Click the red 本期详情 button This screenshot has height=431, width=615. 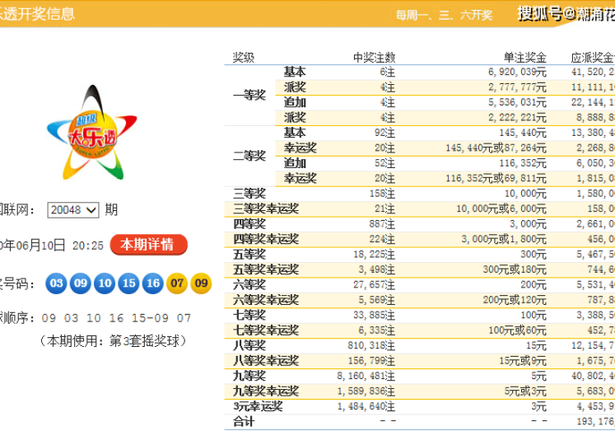tap(149, 245)
